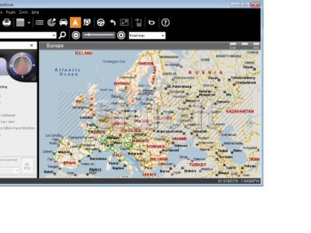Expand the search box dropdown arrow
Screen dimensions: 311x233
[54, 35]
